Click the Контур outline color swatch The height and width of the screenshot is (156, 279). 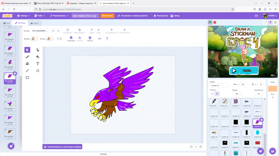coord(49,39)
